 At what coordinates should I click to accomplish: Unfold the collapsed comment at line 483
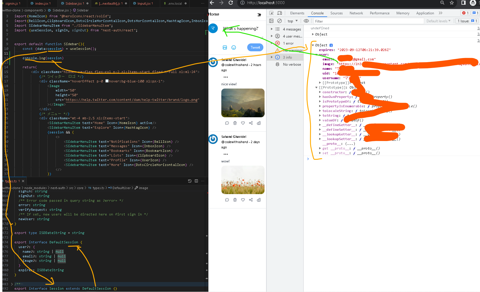tap(12, 284)
